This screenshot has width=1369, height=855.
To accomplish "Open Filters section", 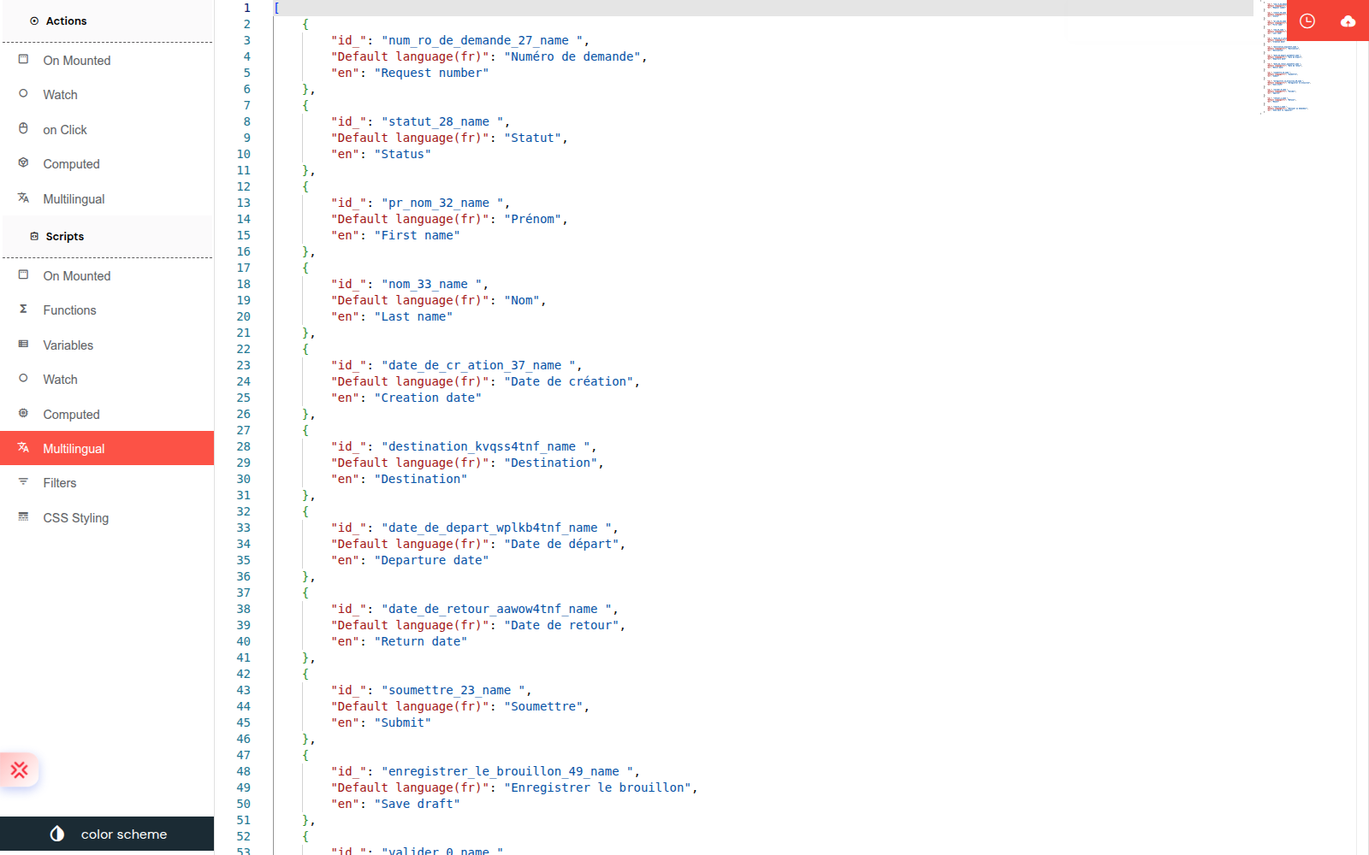I will [x=107, y=483].
